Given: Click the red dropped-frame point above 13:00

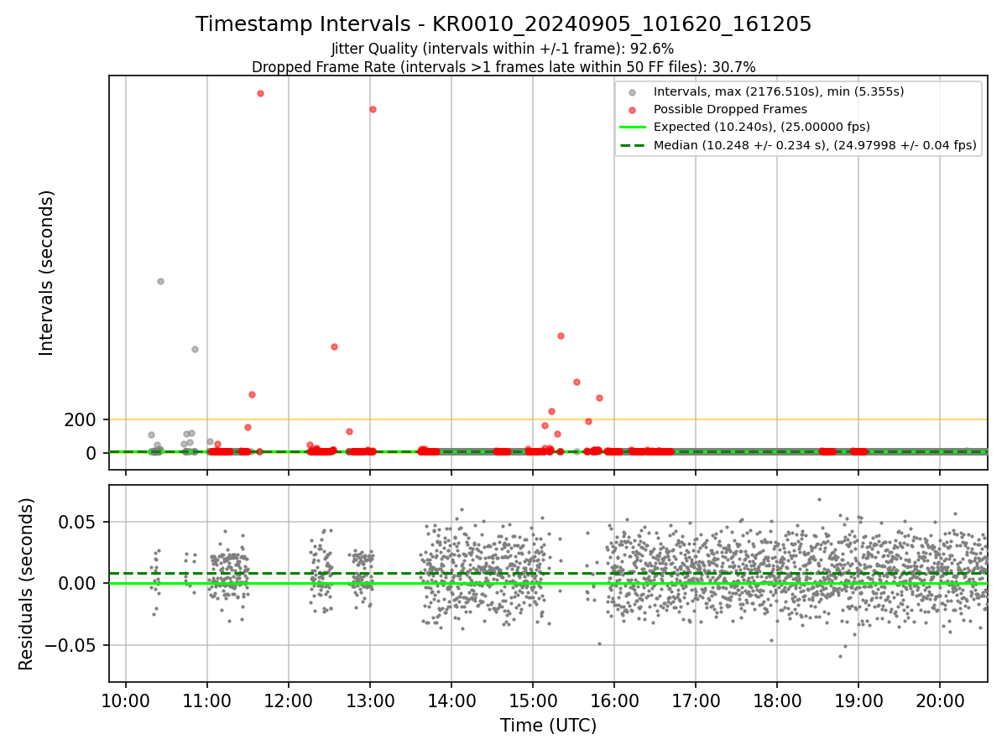Looking at the screenshot, I should tap(373, 109).
